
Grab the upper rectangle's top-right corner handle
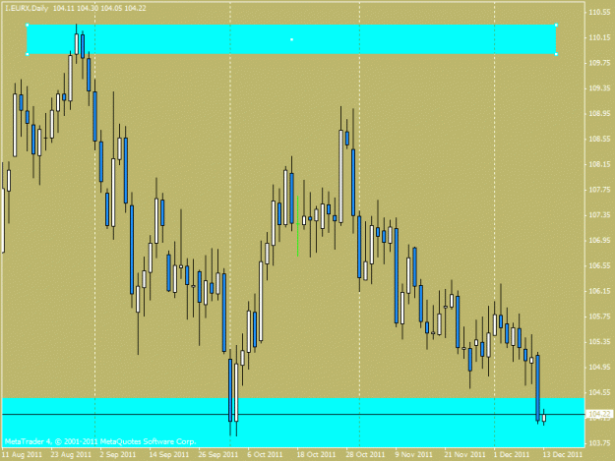(x=556, y=26)
